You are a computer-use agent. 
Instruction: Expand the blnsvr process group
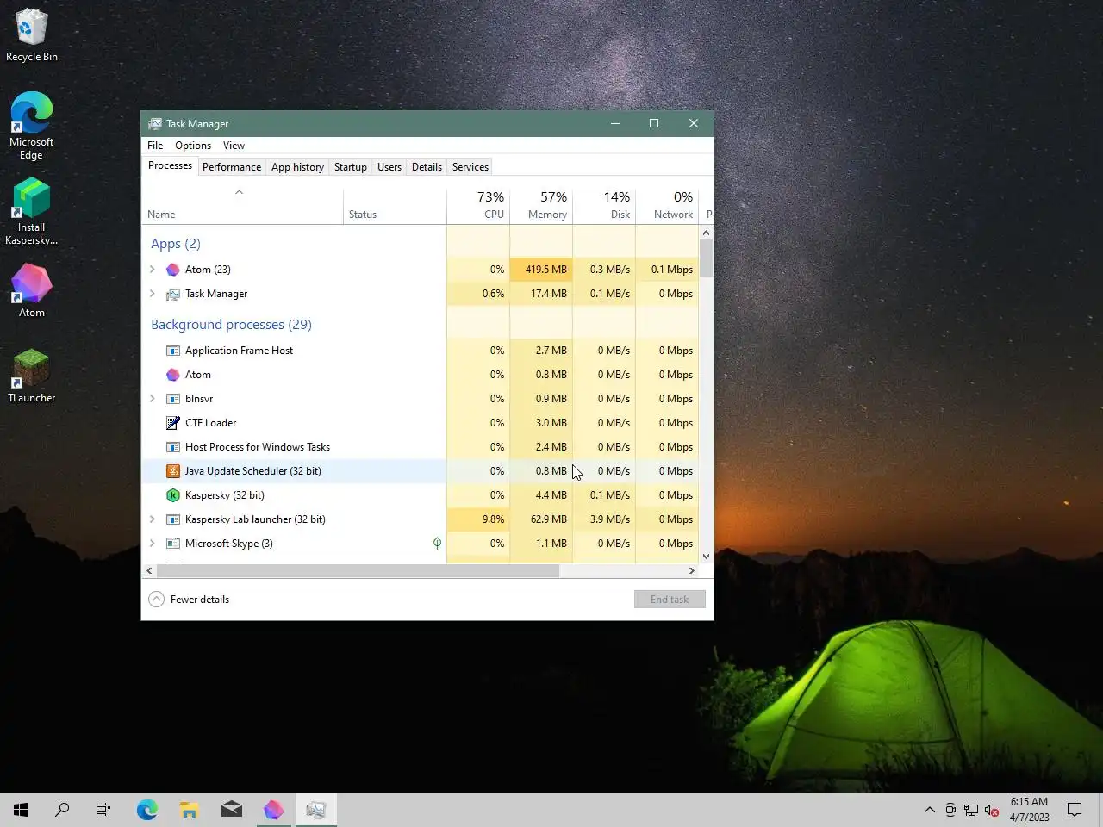[x=153, y=399]
